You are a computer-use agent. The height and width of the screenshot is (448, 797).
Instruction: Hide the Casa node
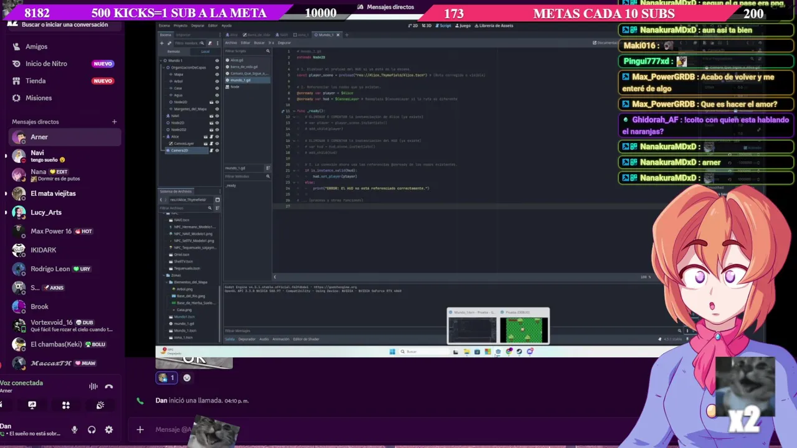click(217, 88)
